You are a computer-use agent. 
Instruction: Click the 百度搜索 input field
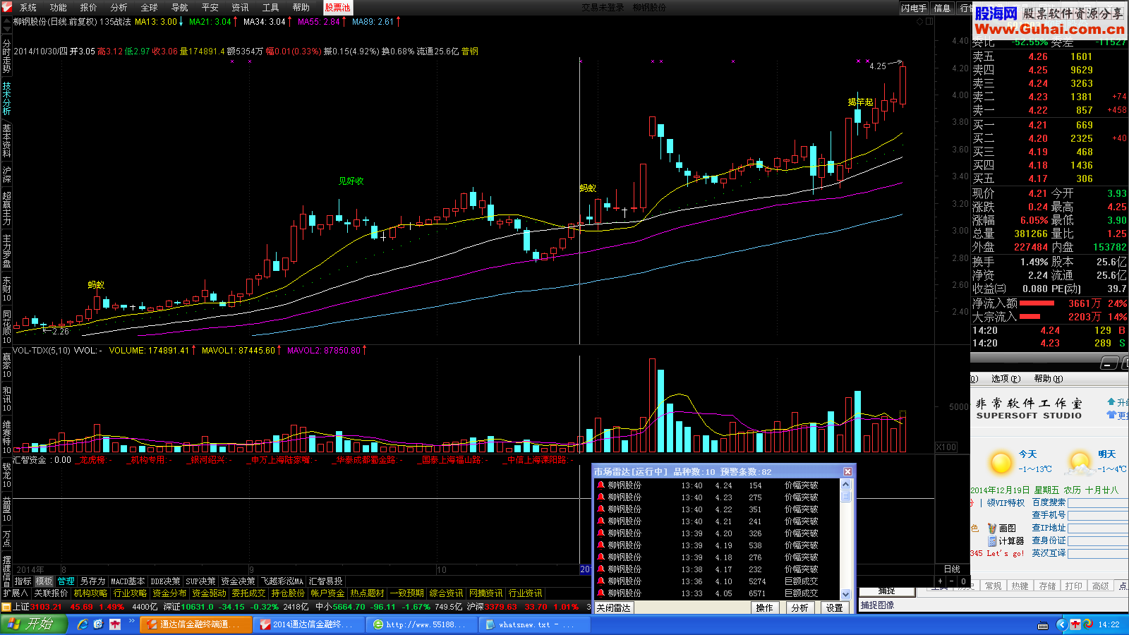coord(1098,502)
